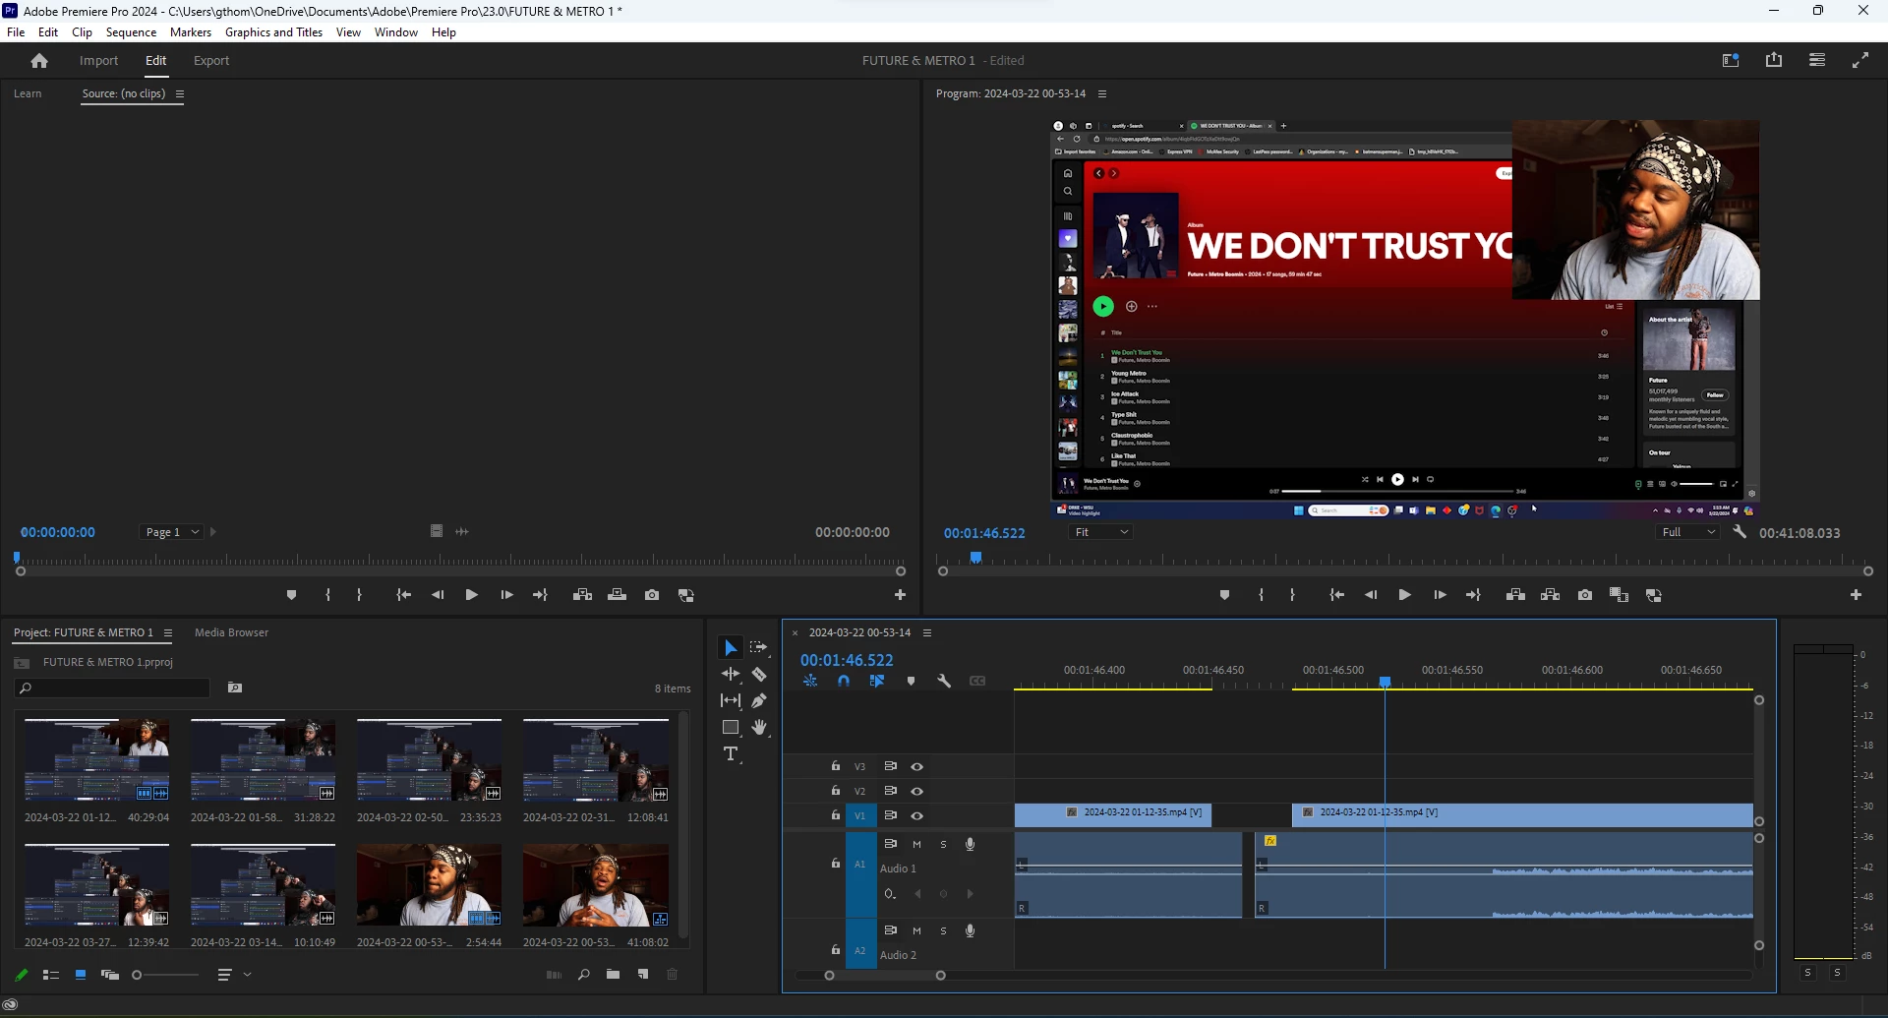
Task: Select the Slip tool
Action: point(730,700)
